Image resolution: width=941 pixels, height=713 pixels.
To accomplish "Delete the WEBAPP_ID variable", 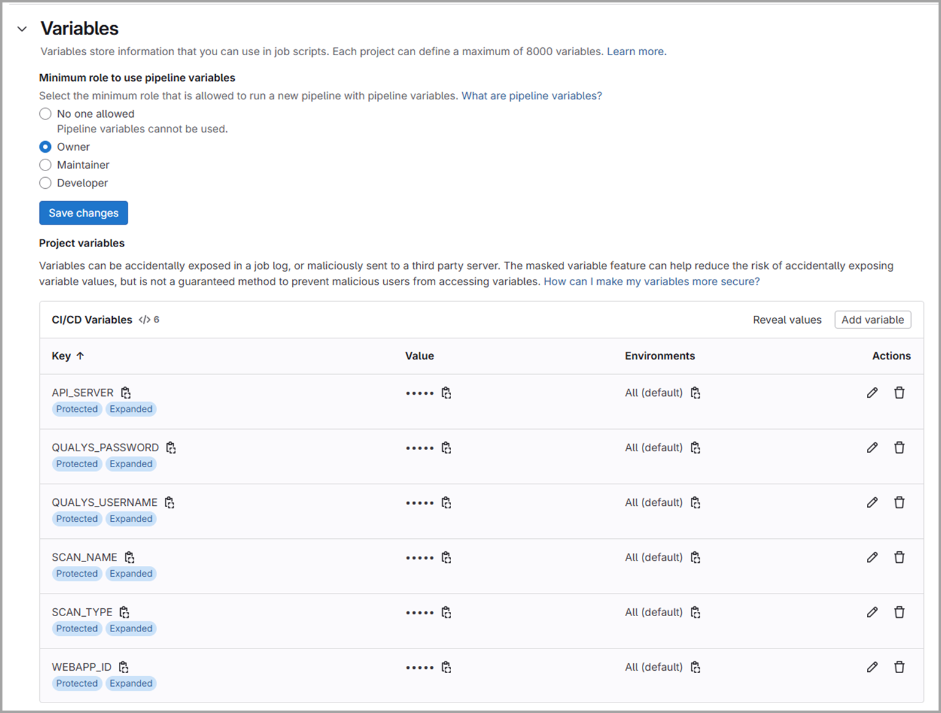I will coord(899,667).
